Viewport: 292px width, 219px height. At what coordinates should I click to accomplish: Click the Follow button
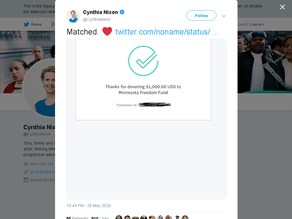point(201,15)
